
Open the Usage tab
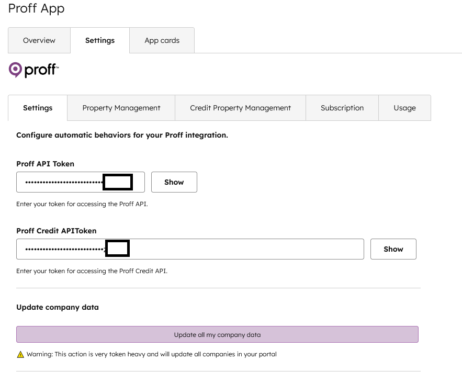[x=404, y=108]
